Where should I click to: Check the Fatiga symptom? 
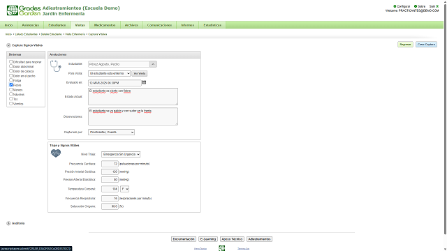11,80
